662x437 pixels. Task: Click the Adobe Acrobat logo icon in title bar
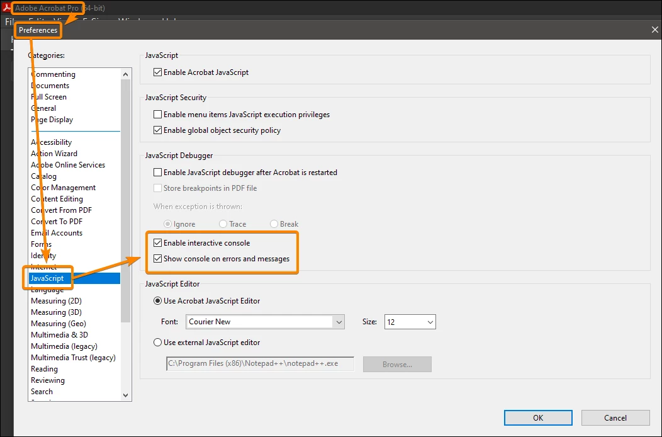pos(6,7)
